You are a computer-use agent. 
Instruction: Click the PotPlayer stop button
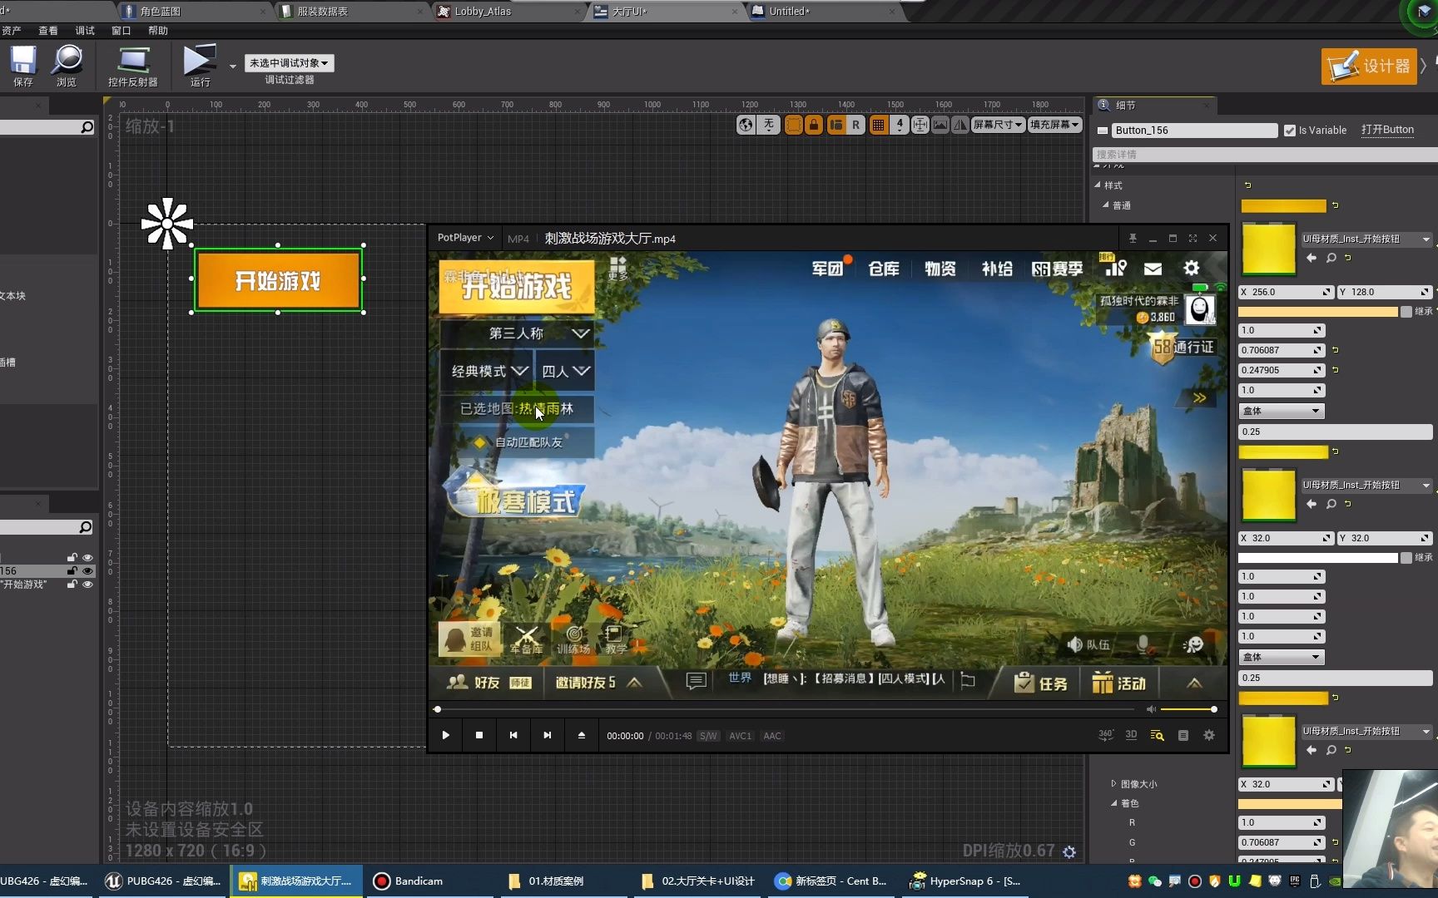[x=479, y=735]
